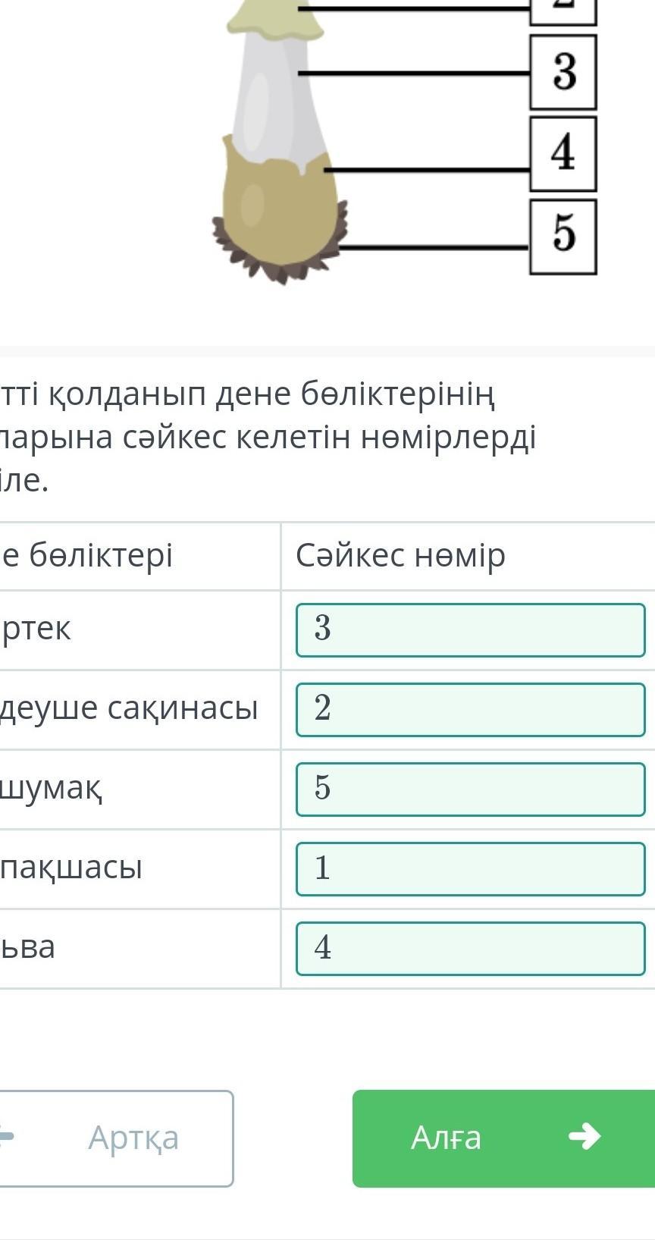Select the answer field containing 3
Viewport: 655px width, 1240px height.
tap(470, 629)
